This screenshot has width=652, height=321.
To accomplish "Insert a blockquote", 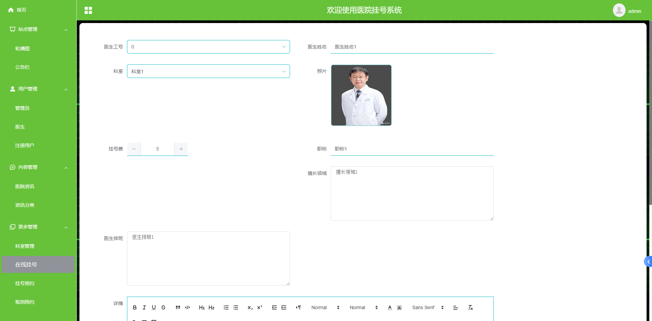I will point(178,307).
